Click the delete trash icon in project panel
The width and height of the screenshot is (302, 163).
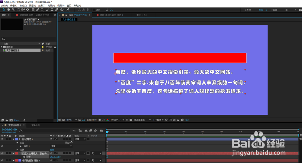(x=24, y=120)
